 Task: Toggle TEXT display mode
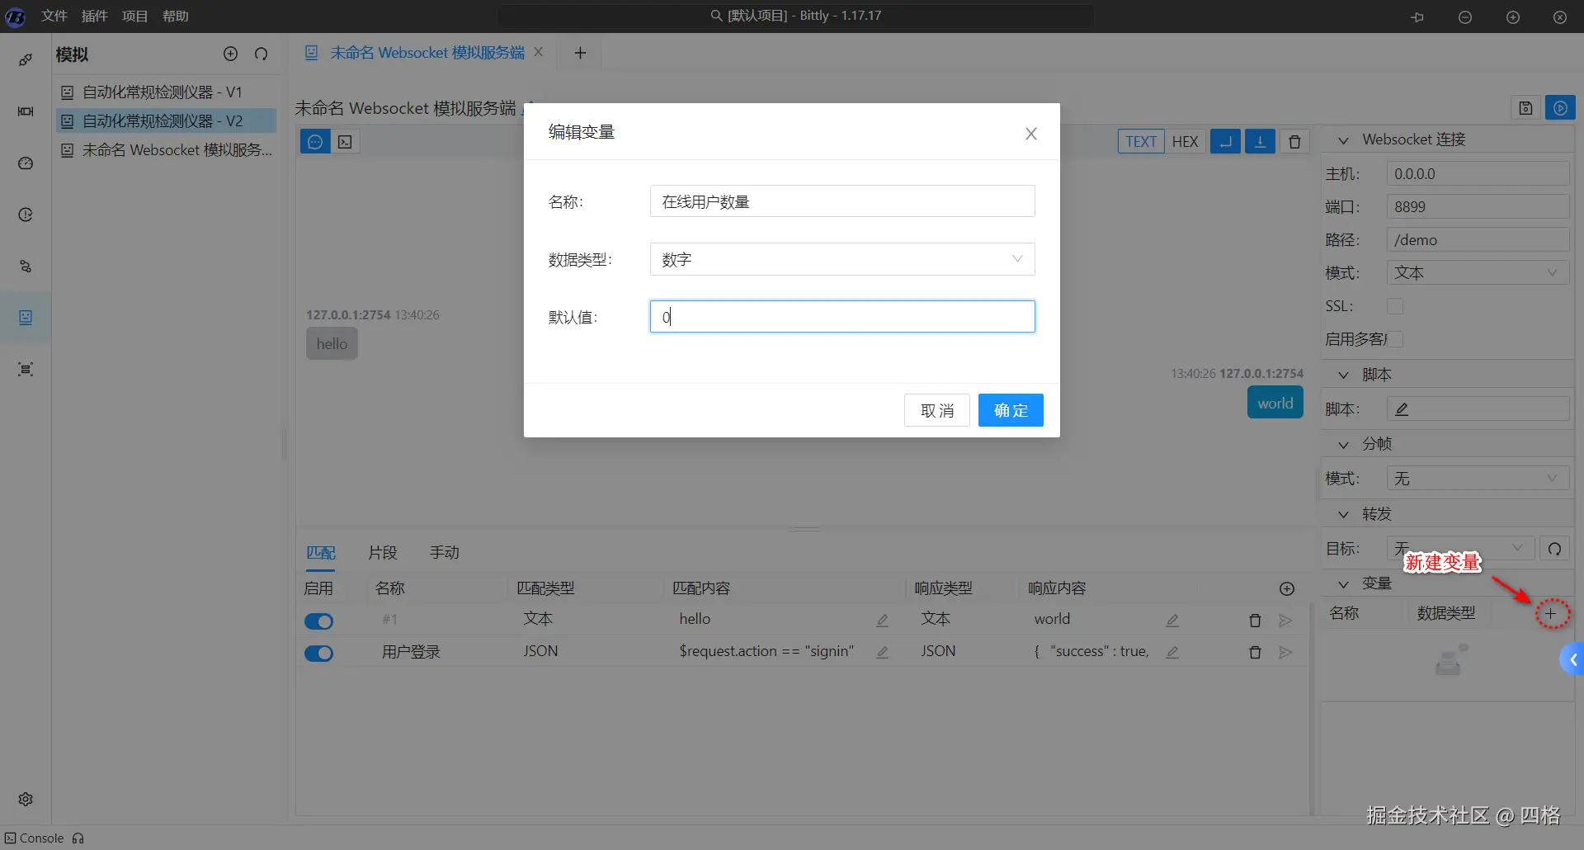(1141, 142)
